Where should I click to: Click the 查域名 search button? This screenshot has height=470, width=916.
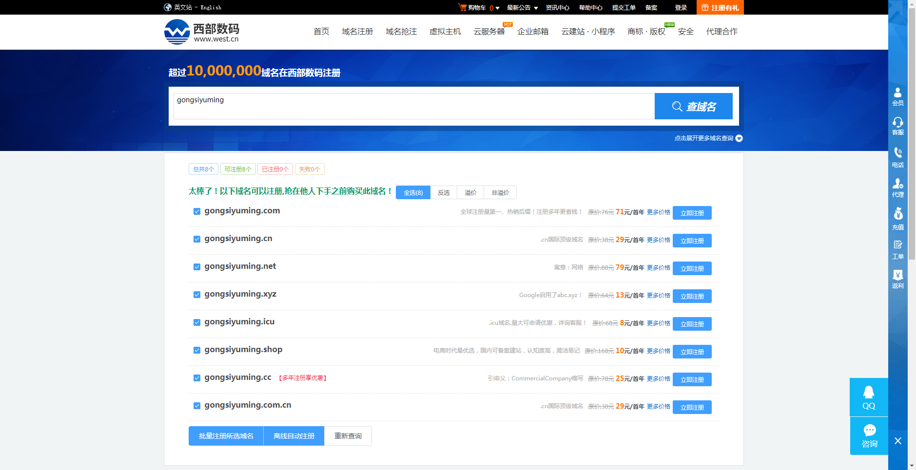(x=694, y=106)
